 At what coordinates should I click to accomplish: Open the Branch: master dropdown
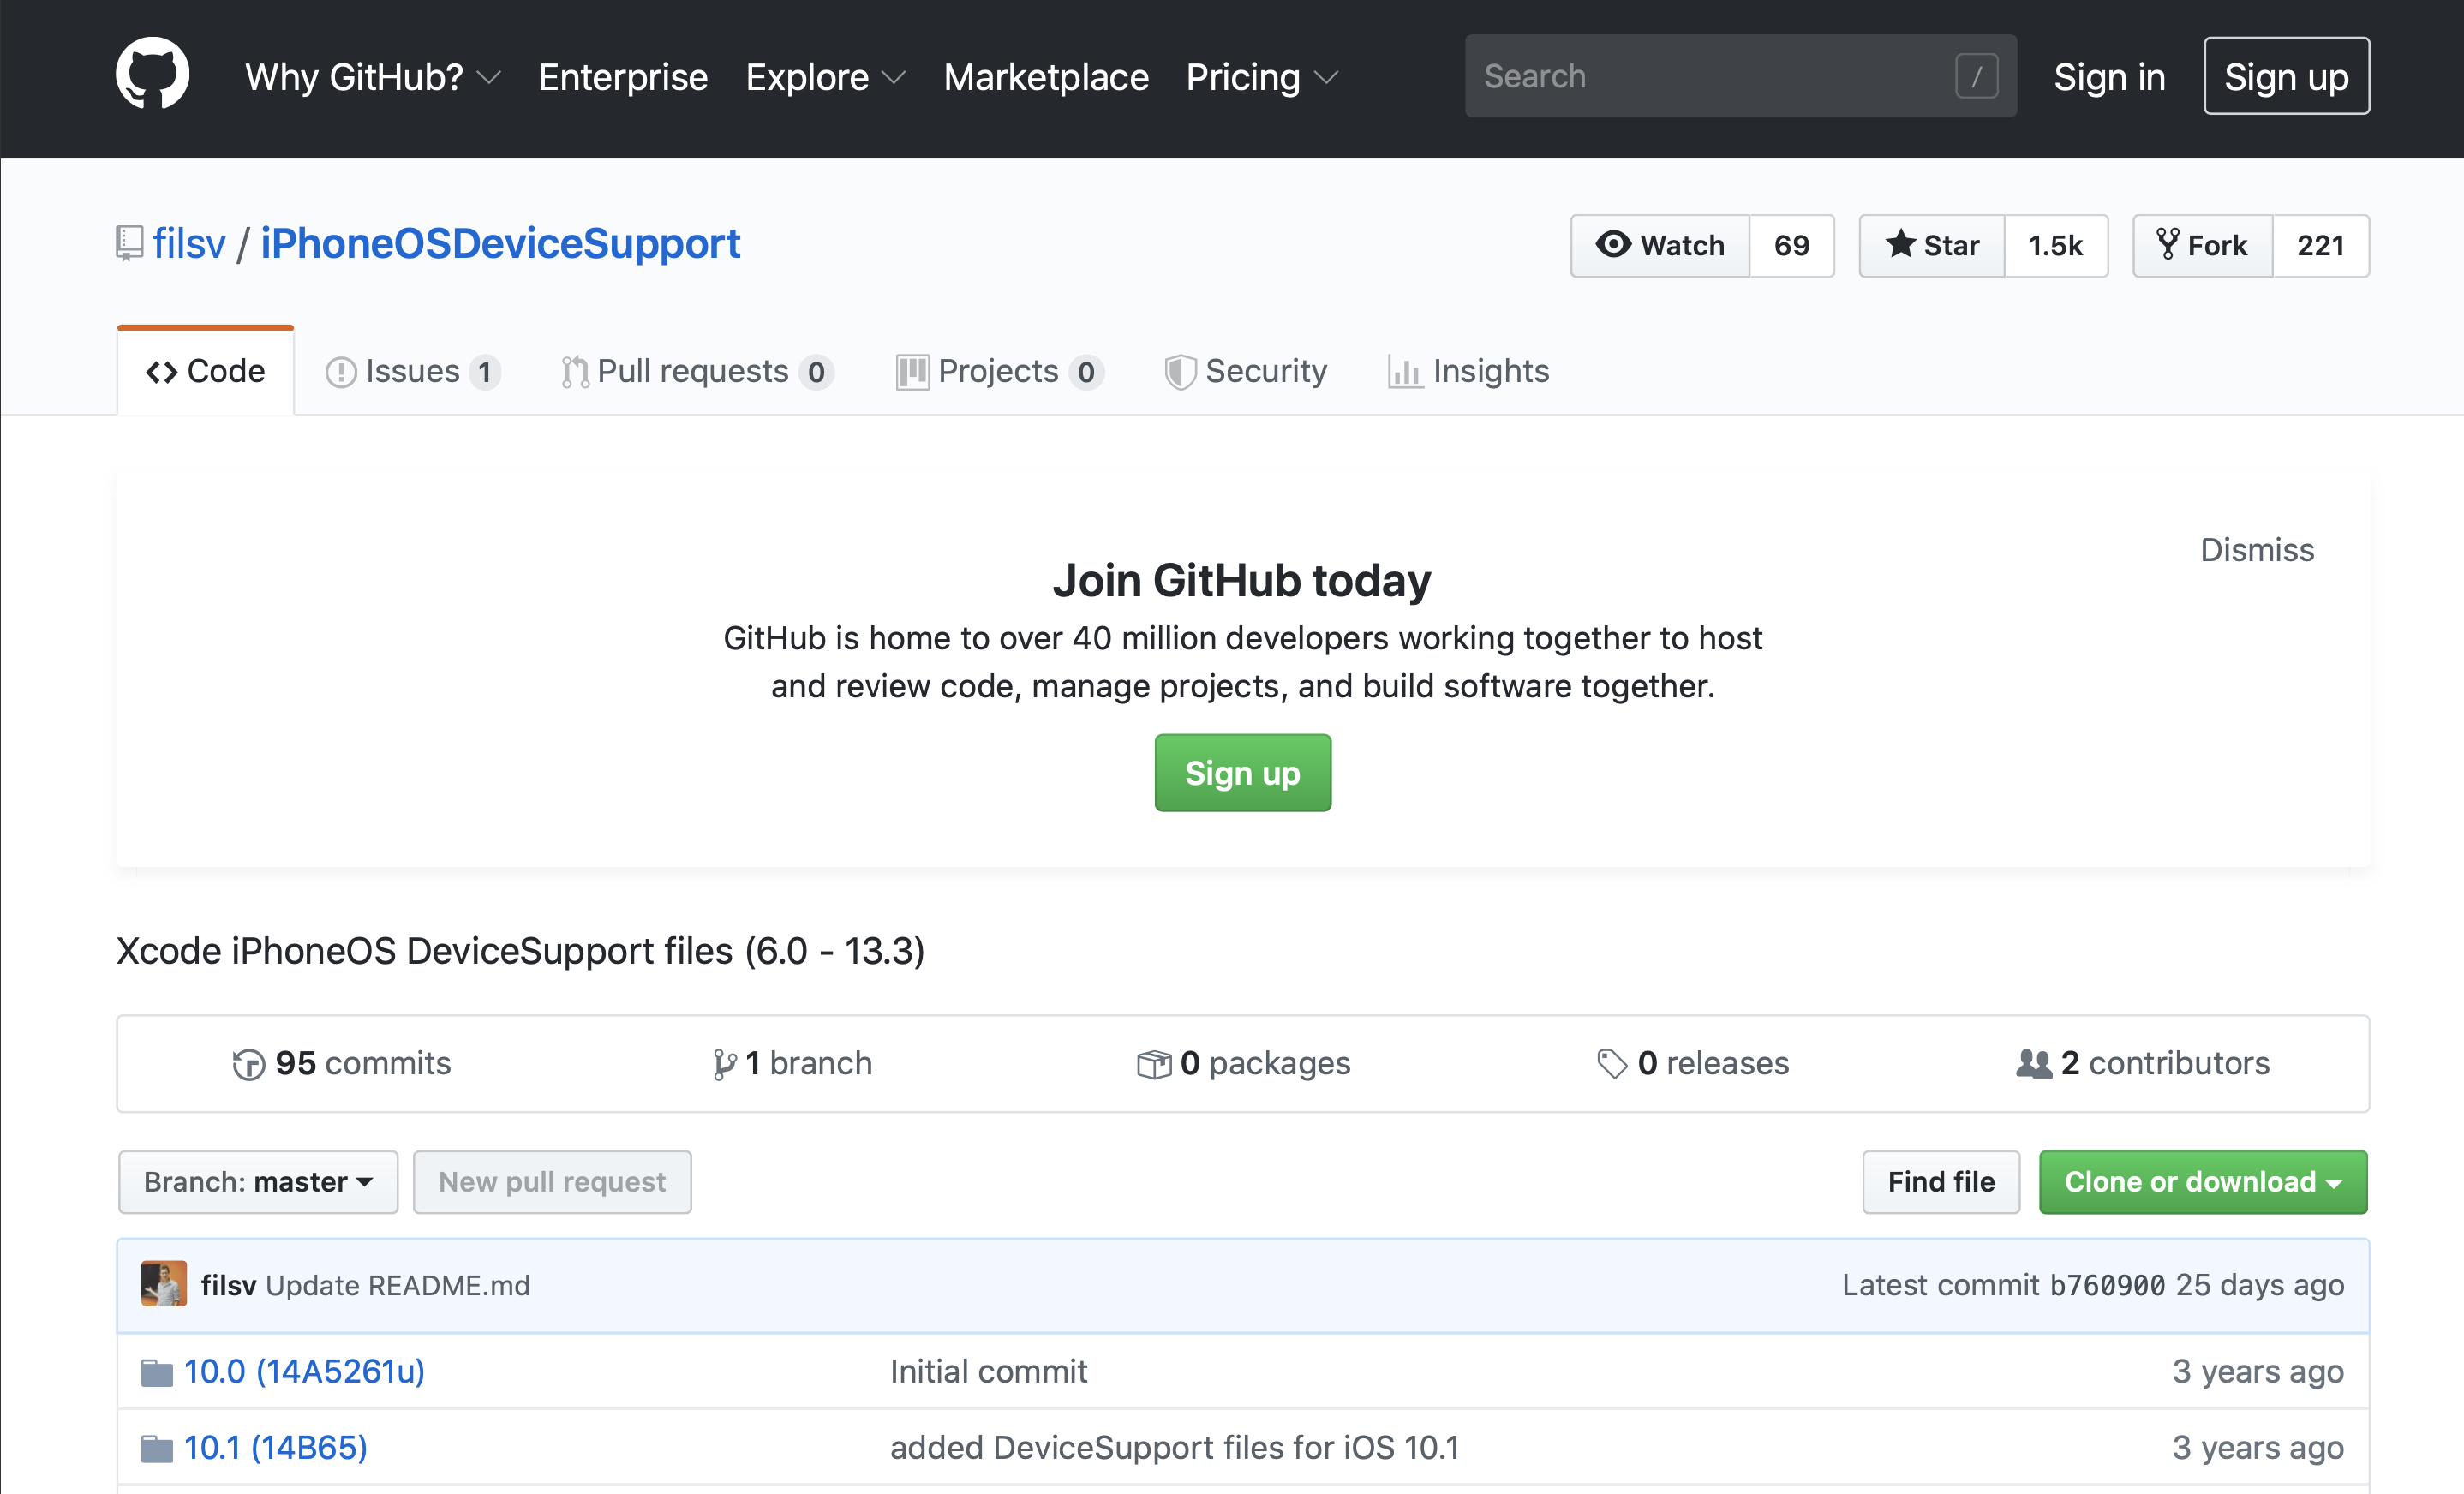pyautogui.click(x=258, y=1182)
